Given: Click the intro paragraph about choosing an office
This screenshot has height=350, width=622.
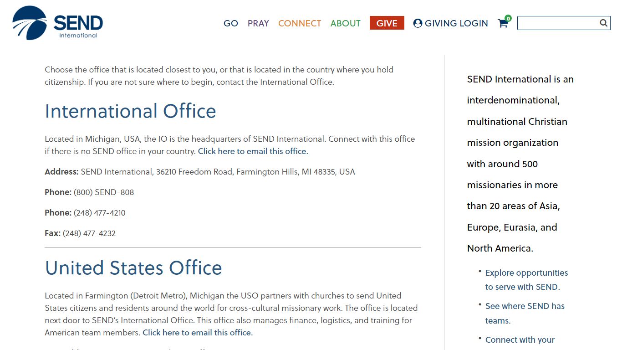Looking at the screenshot, I should [x=219, y=76].
